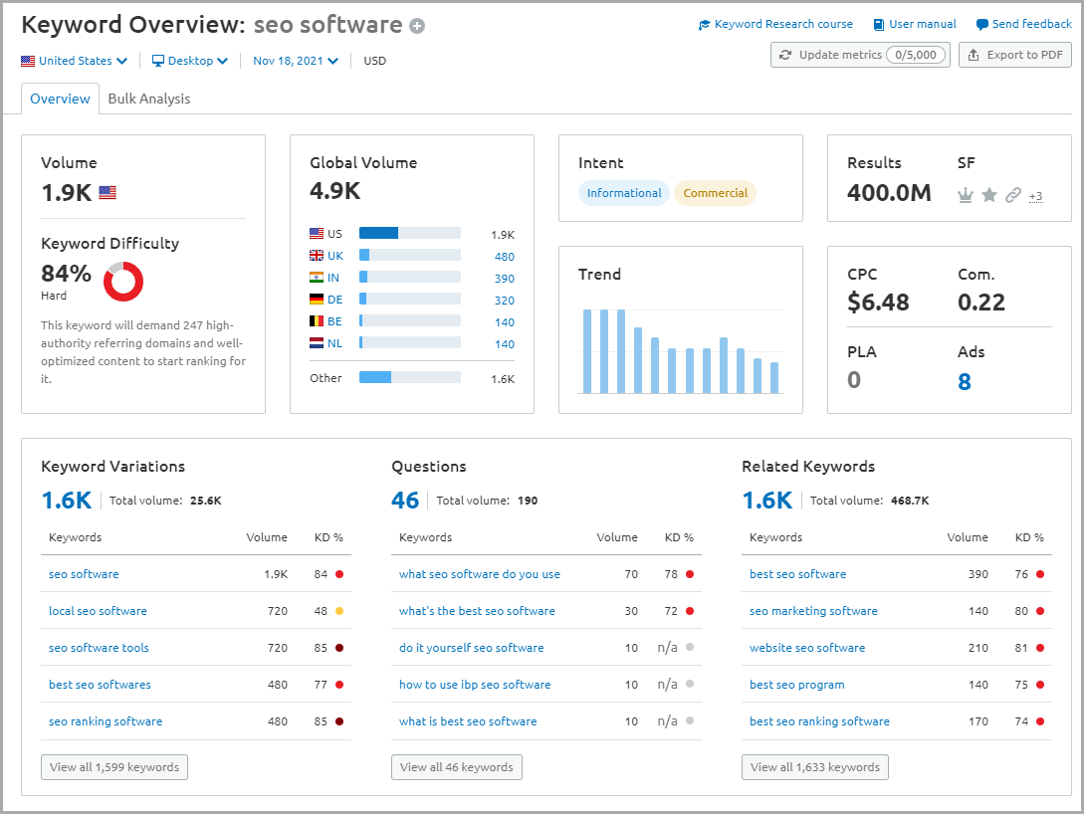Open the User manual via its book icon

[x=877, y=24]
